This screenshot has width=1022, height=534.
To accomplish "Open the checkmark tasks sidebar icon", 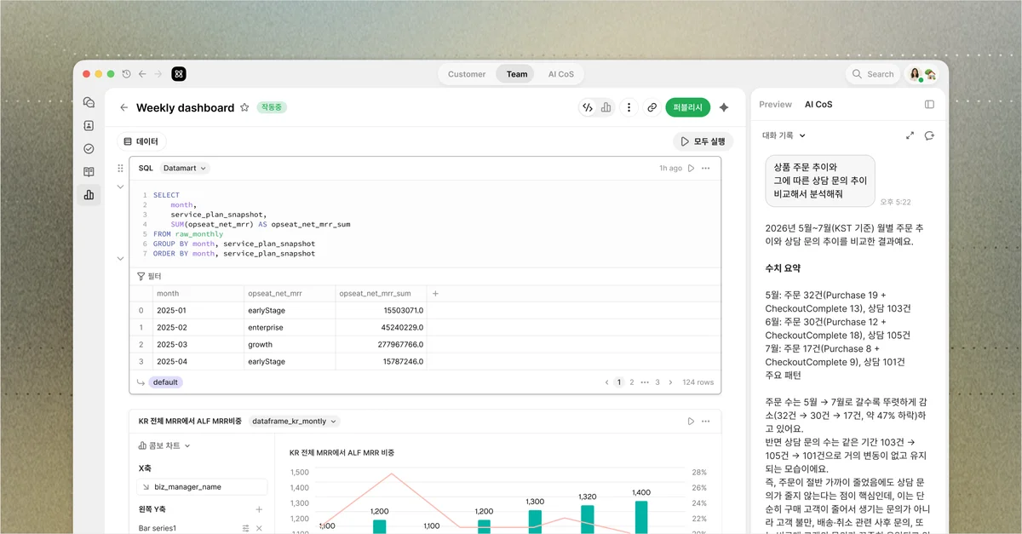I will click(89, 148).
